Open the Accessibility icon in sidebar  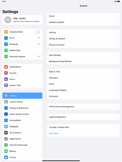[6, 120]
